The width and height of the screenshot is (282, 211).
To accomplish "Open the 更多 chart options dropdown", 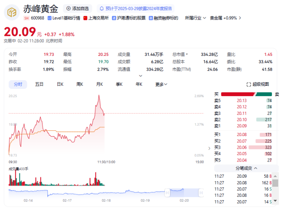I will click(x=161, y=84).
